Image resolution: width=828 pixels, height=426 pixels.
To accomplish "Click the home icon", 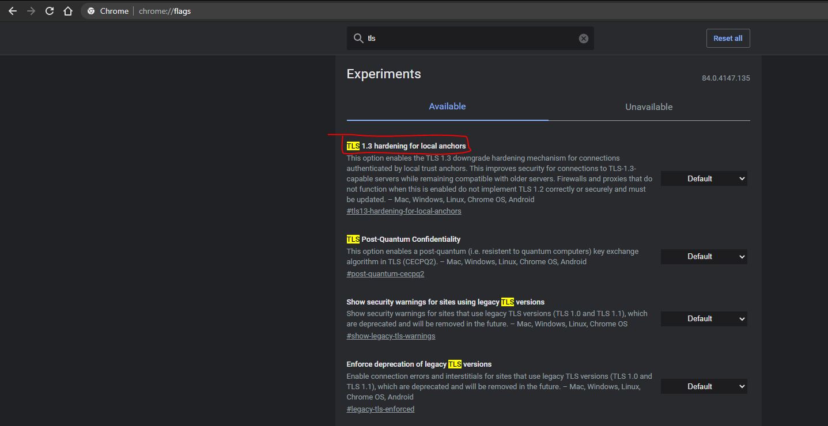I will click(x=67, y=10).
